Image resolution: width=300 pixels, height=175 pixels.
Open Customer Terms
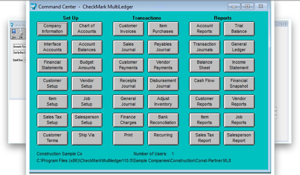coord(52,138)
